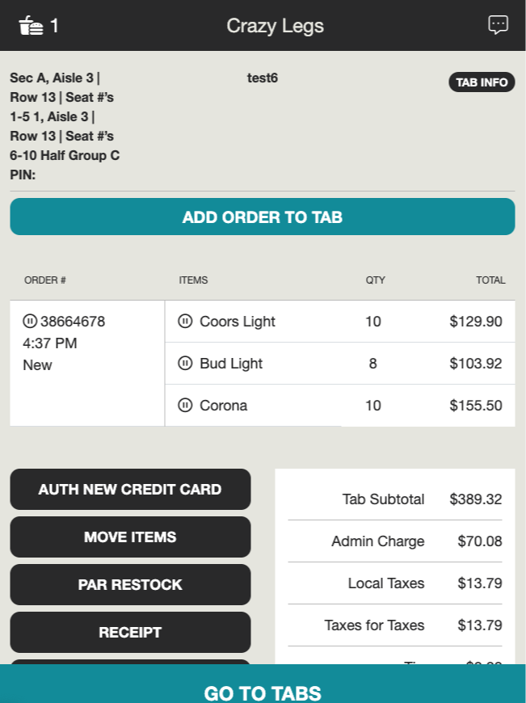Tap pause icon next to Bud Light

(x=185, y=363)
